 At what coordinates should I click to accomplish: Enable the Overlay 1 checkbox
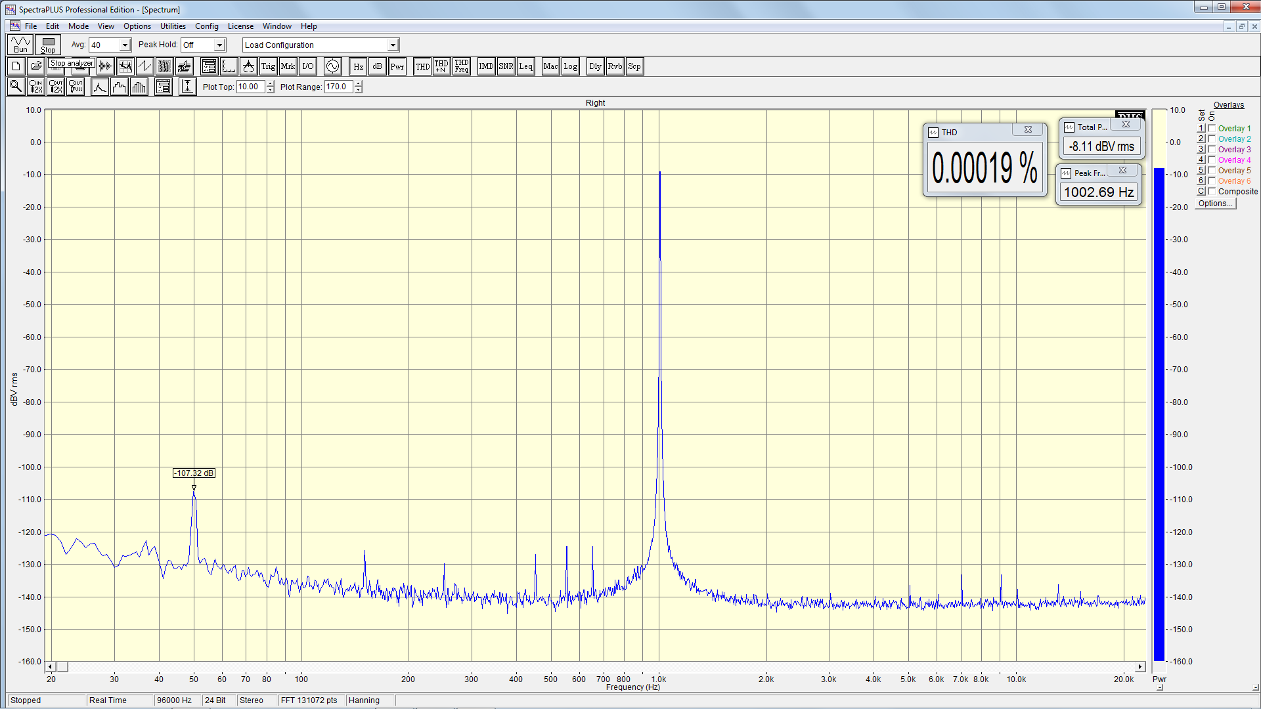[x=1212, y=129]
